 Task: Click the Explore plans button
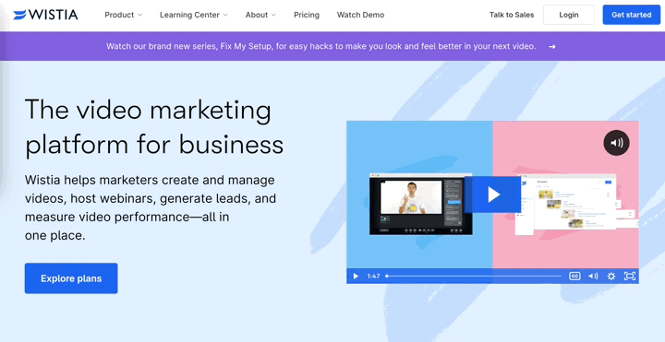coord(71,278)
